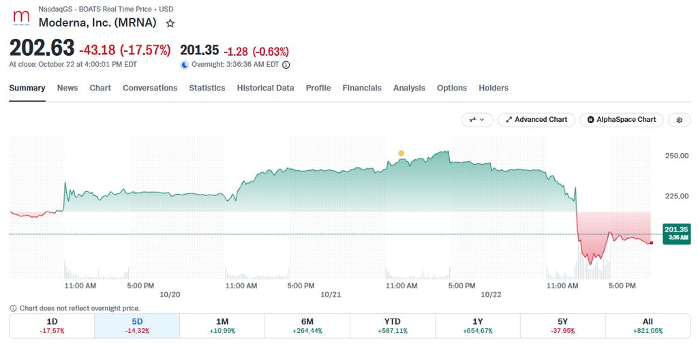Select the 1D time range
The width and height of the screenshot is (698, 343).
coord(52,326)
